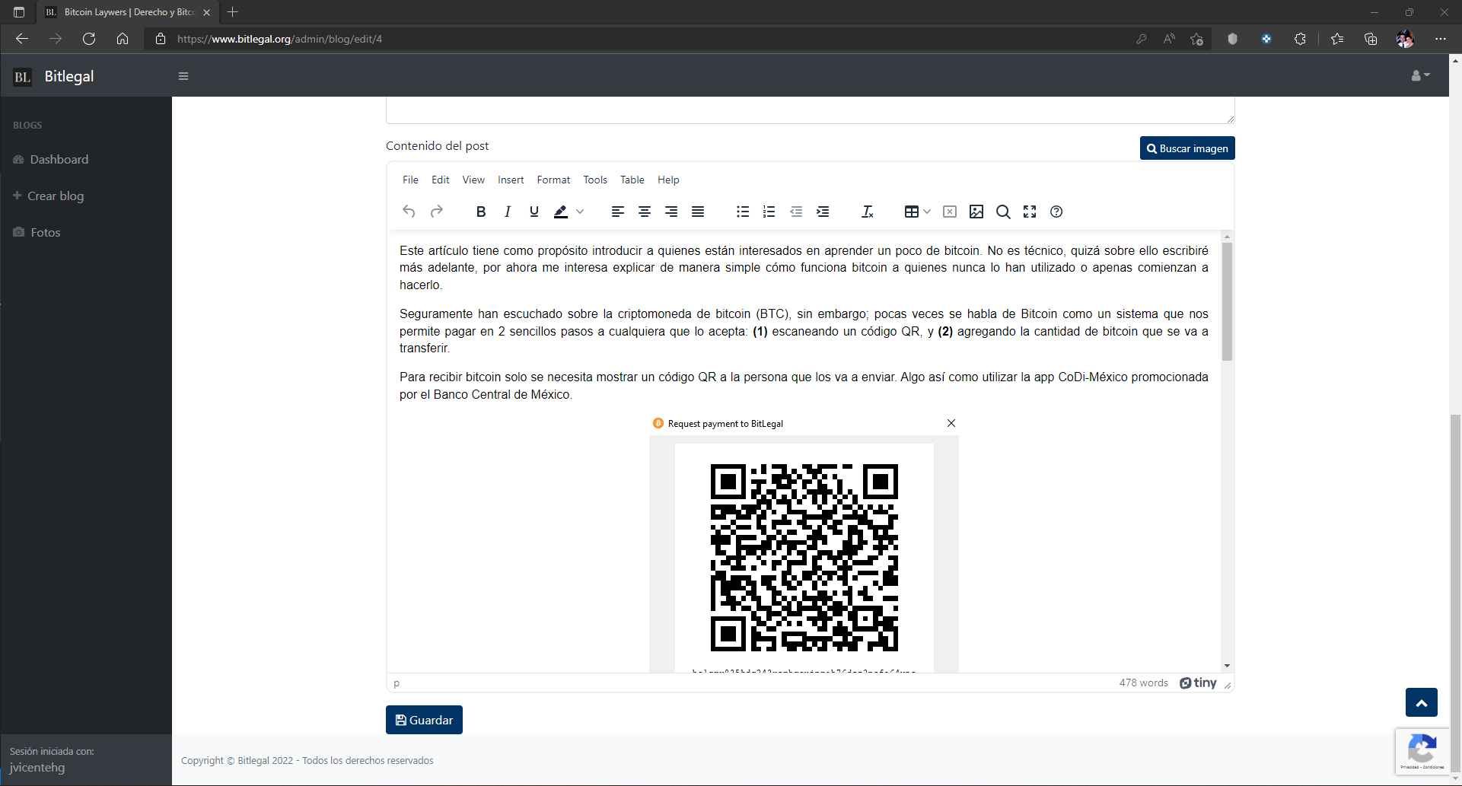Decrease indent of paragraph

796,212
